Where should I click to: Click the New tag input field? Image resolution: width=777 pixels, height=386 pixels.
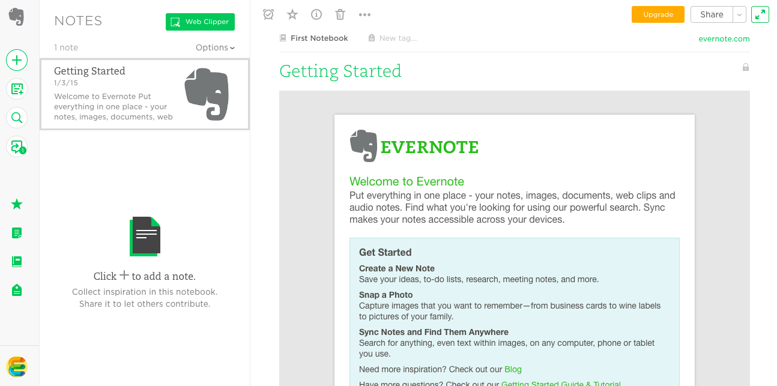pyautogui.click(x=398, y=38)
